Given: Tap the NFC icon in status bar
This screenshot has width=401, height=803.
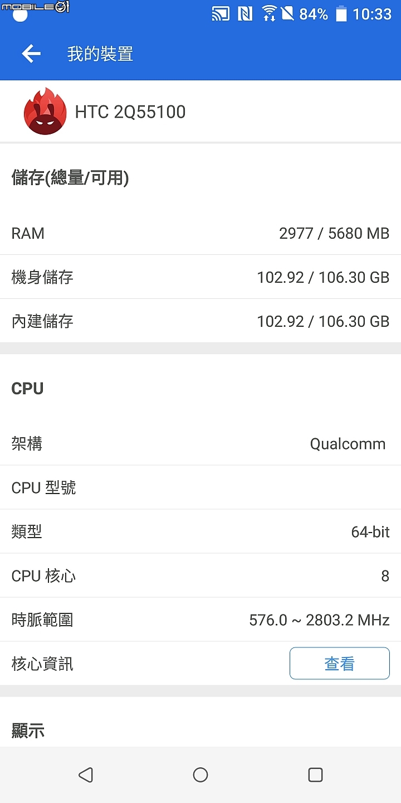Looking at the screenshot, I should (245, 13).
